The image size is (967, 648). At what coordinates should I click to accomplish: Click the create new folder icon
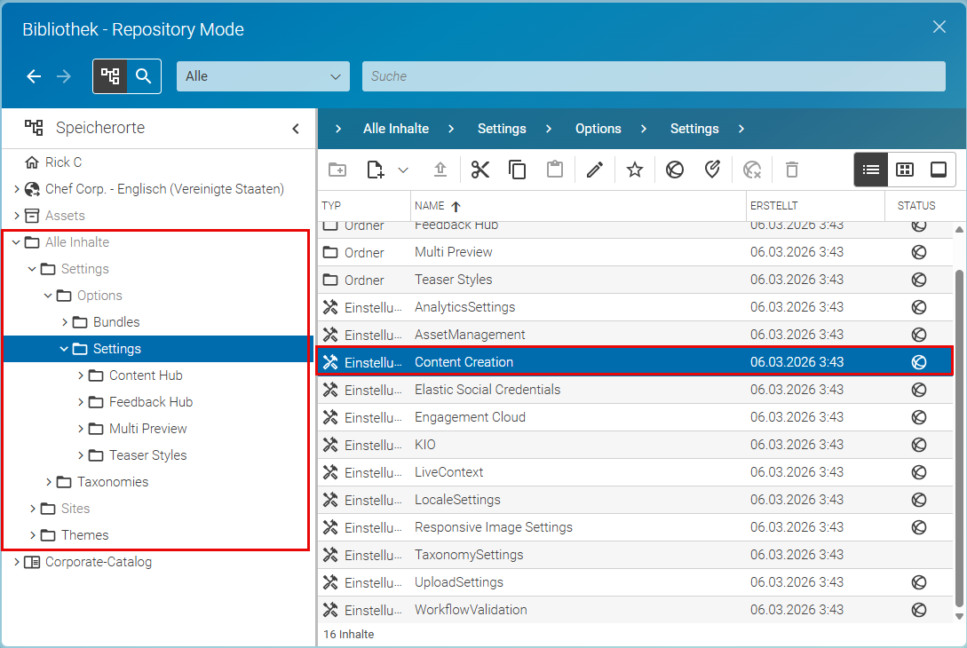click(x=337, y=170)
